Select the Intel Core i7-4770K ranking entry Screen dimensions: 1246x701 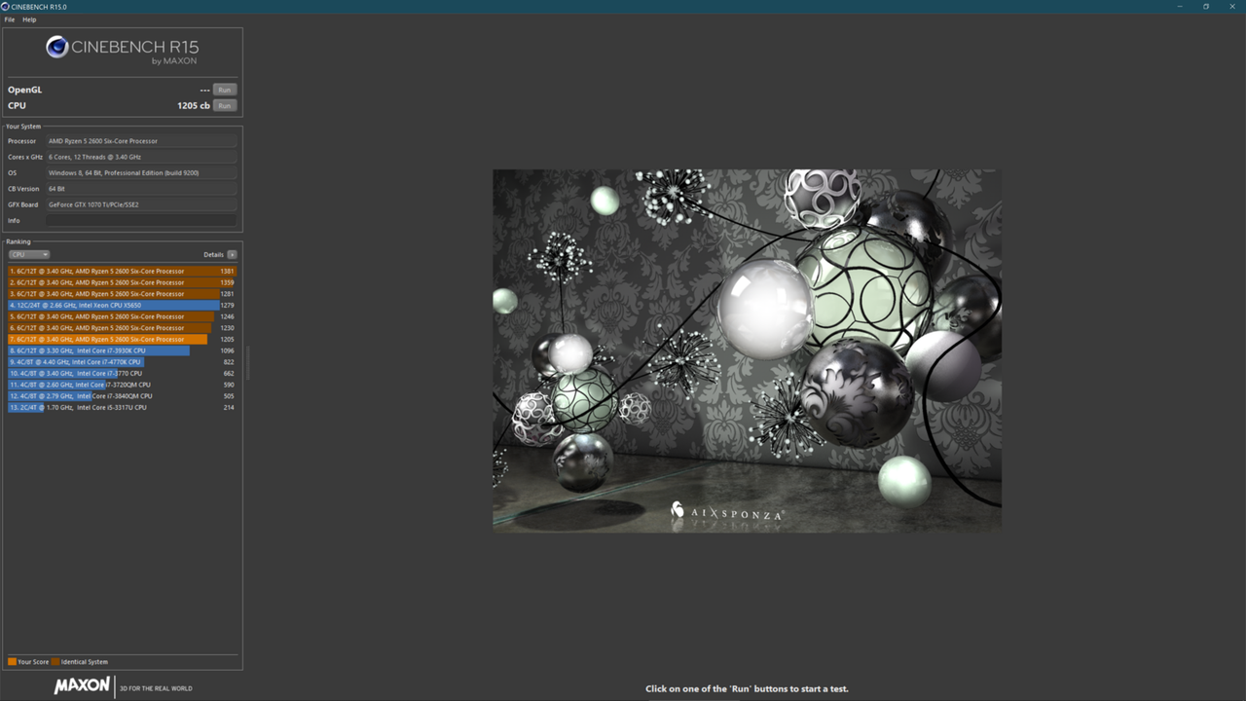123,362
